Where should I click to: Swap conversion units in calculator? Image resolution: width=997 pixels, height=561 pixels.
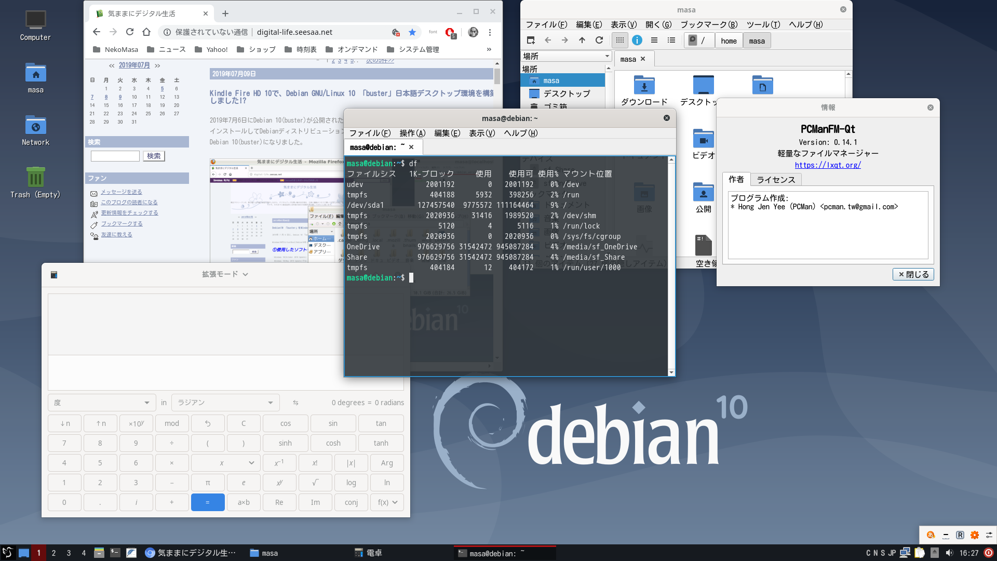[295, 403]
